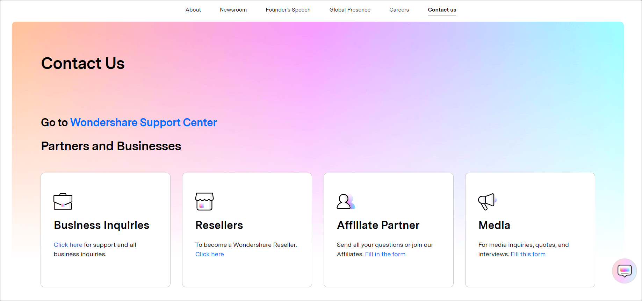This screenshot has height=301, width=642.
Task: Click the Business Inquiries card heading
Action: (x=102, y=225)
